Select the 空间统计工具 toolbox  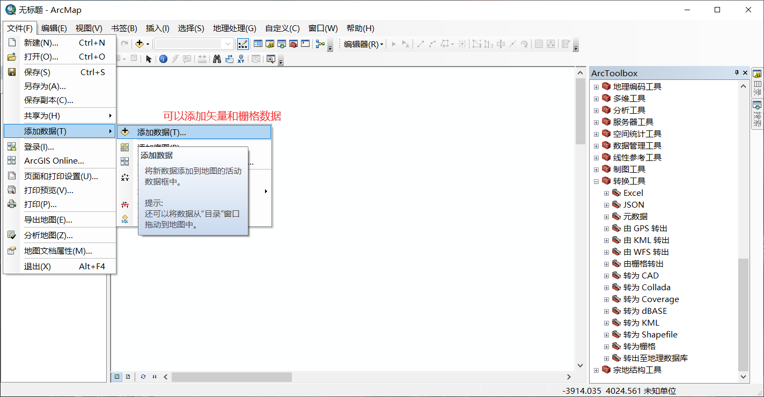click(x=637, y=134)
